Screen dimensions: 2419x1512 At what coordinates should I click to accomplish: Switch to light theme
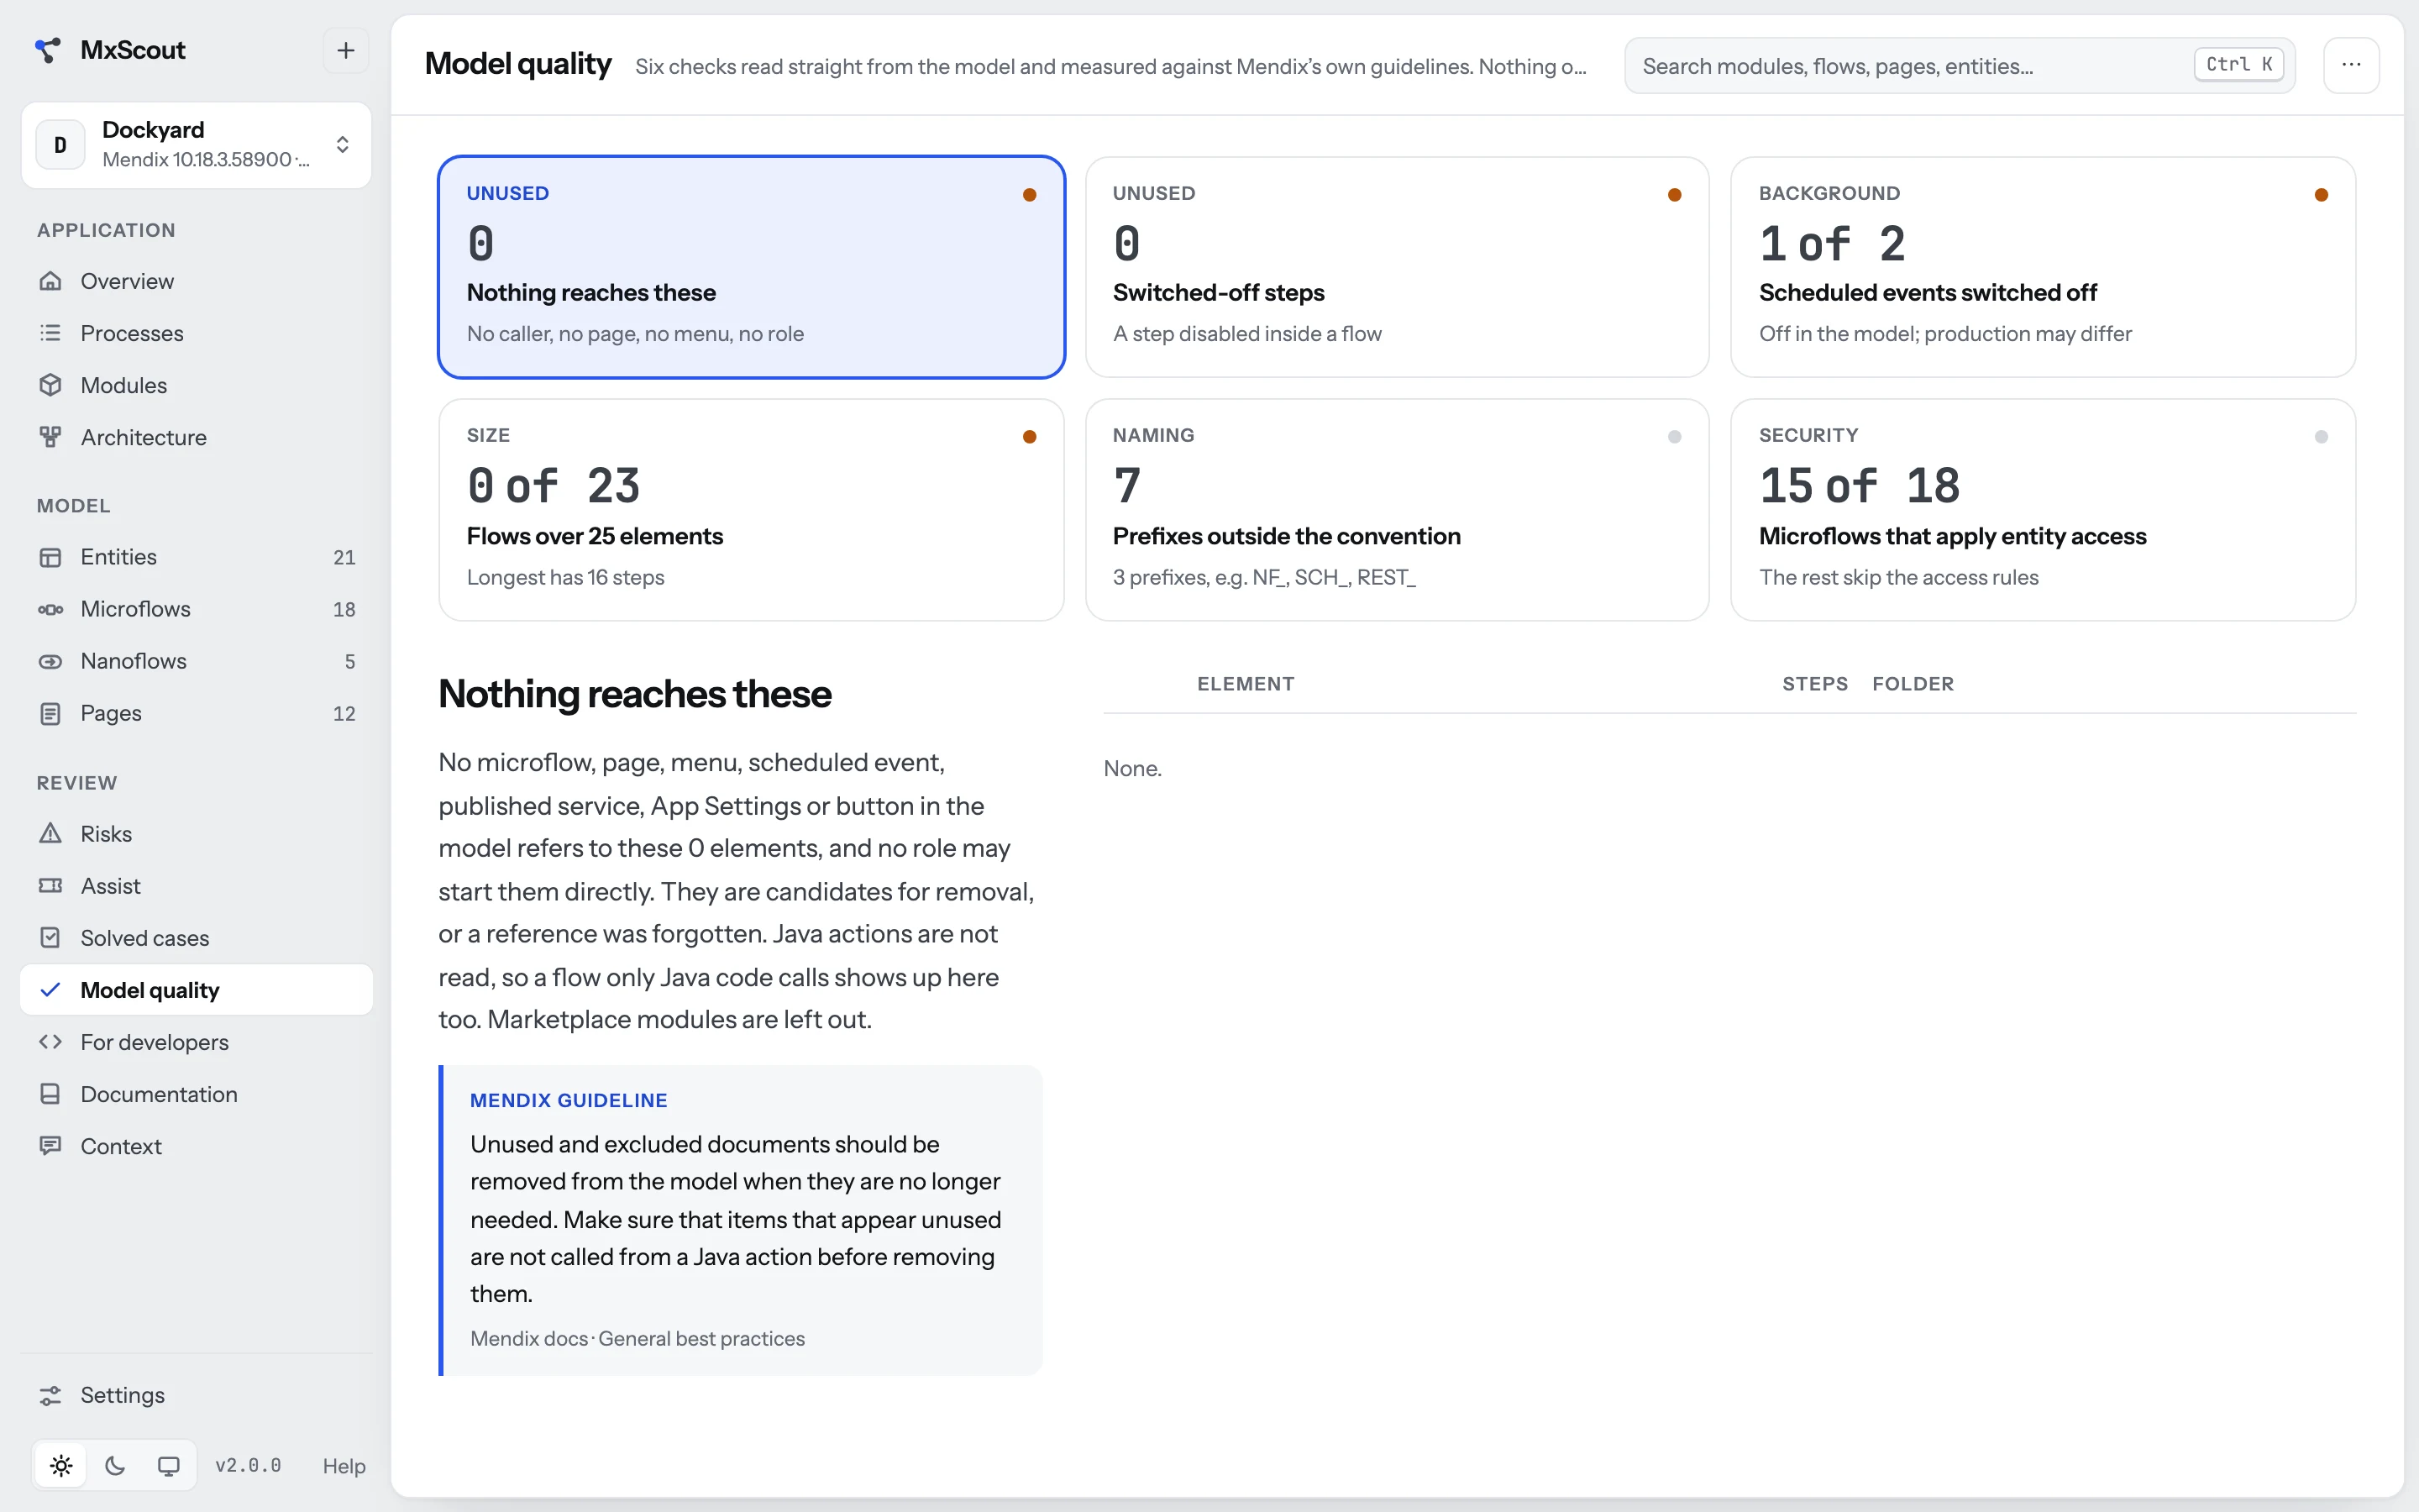61,1466
